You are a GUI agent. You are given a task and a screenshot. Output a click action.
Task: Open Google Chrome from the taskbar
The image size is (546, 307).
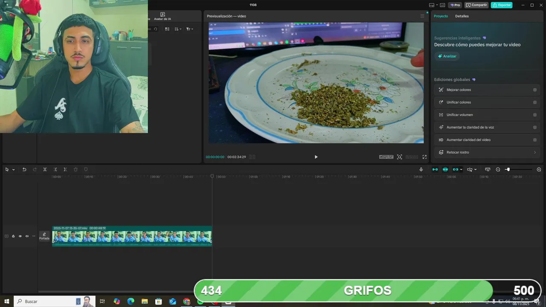click(x=186, y=301)
